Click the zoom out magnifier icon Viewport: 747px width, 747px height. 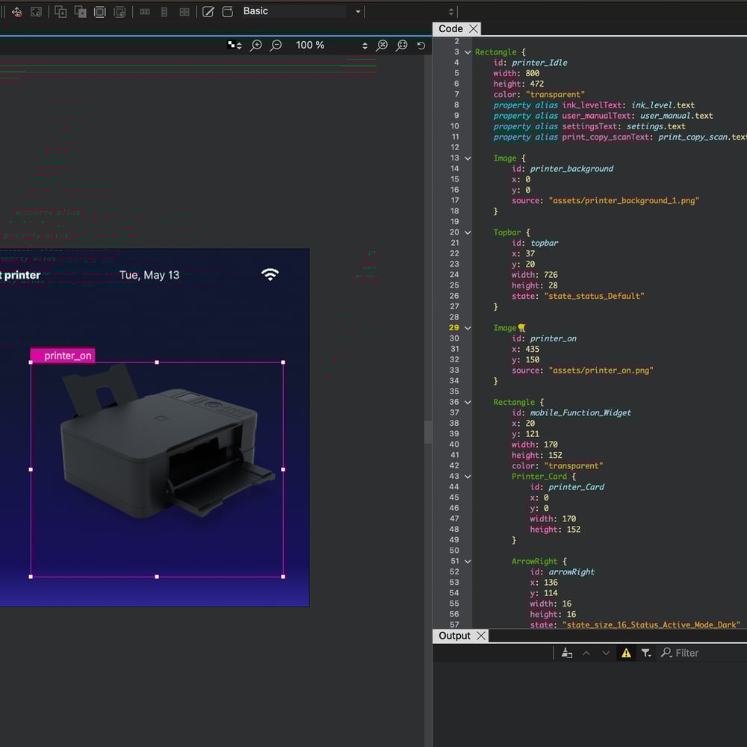276,46
